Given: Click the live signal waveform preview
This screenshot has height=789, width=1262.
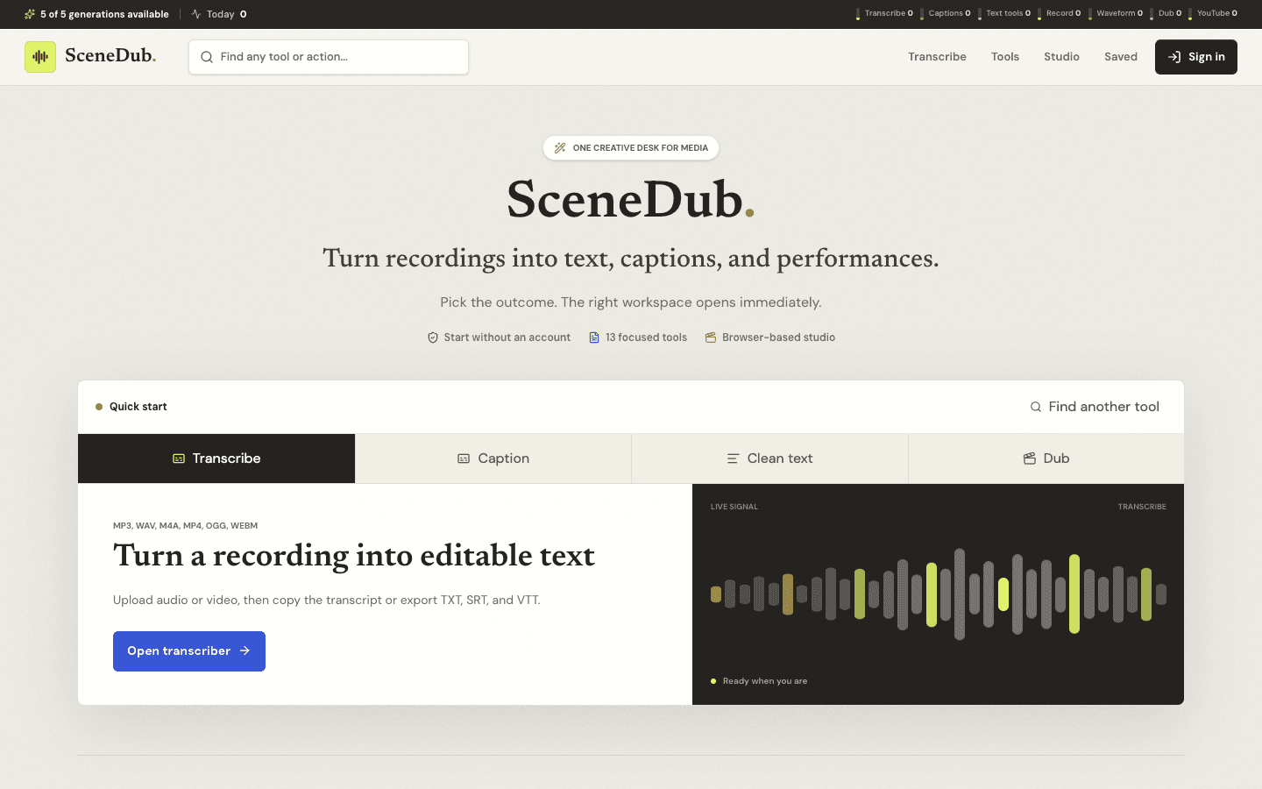Looking at the screenshot, I should (x=938, y=594).
